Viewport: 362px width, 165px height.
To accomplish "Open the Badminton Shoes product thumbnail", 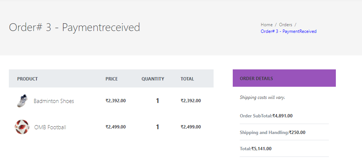I will [x=22, y=101].
